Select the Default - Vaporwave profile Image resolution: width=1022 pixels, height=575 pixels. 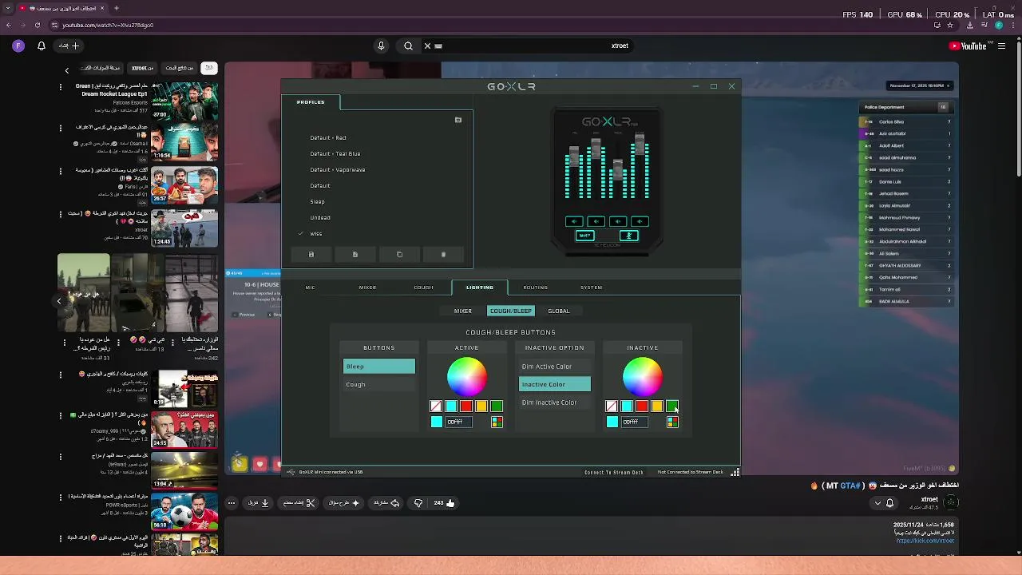pos(338,169)
